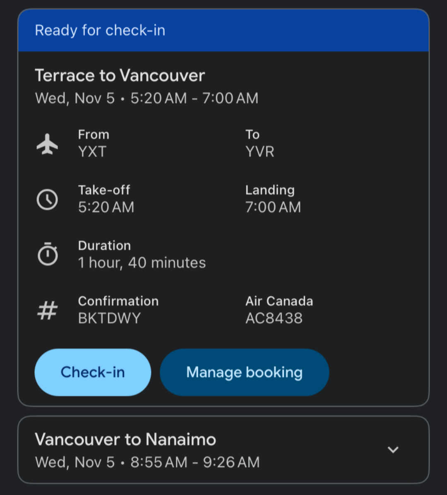
Task: Open the Vancouver to Nanaimo flight card
Action: click(x=223, y=450)
